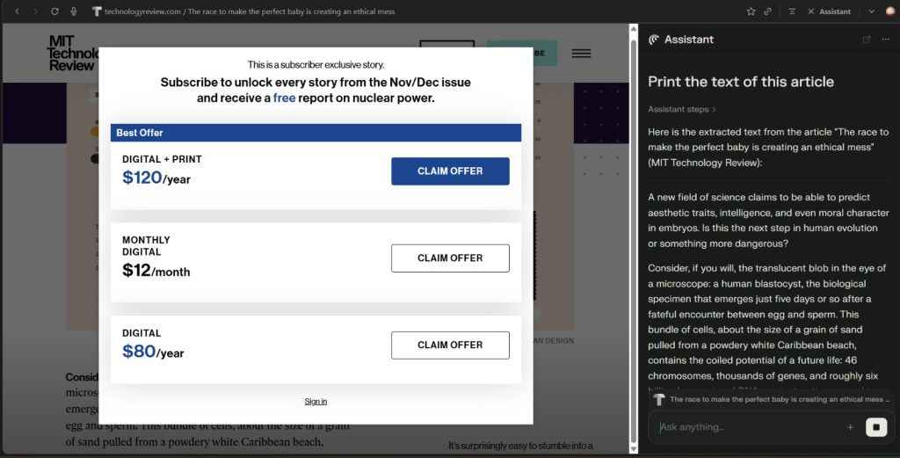Stop the Assistant response generation
900x458 pixels.
point(876,427)
